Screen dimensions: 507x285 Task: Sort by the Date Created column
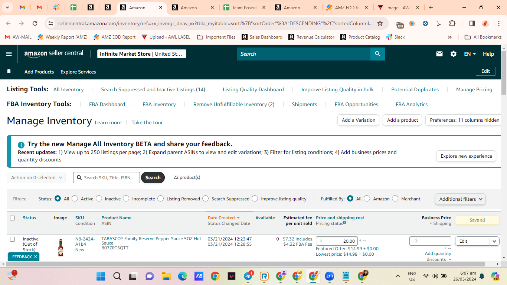224,218
